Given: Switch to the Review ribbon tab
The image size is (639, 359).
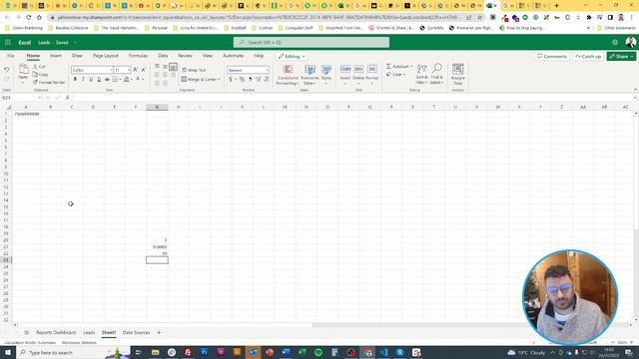Looking at the screenshot, I should point(185,56).
